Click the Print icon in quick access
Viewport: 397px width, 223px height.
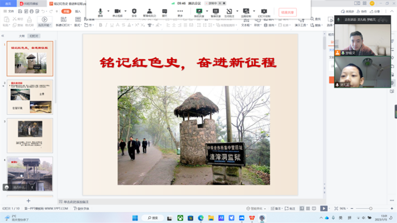coord(31,11)
